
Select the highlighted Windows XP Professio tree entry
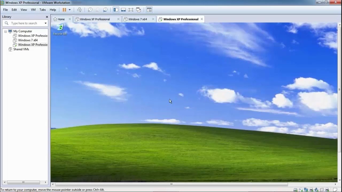pos(30,45)
